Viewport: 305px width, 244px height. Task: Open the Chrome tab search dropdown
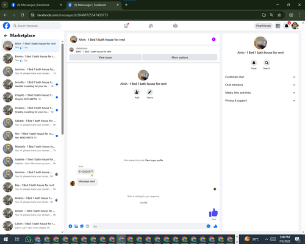click(x=4, y=5)
